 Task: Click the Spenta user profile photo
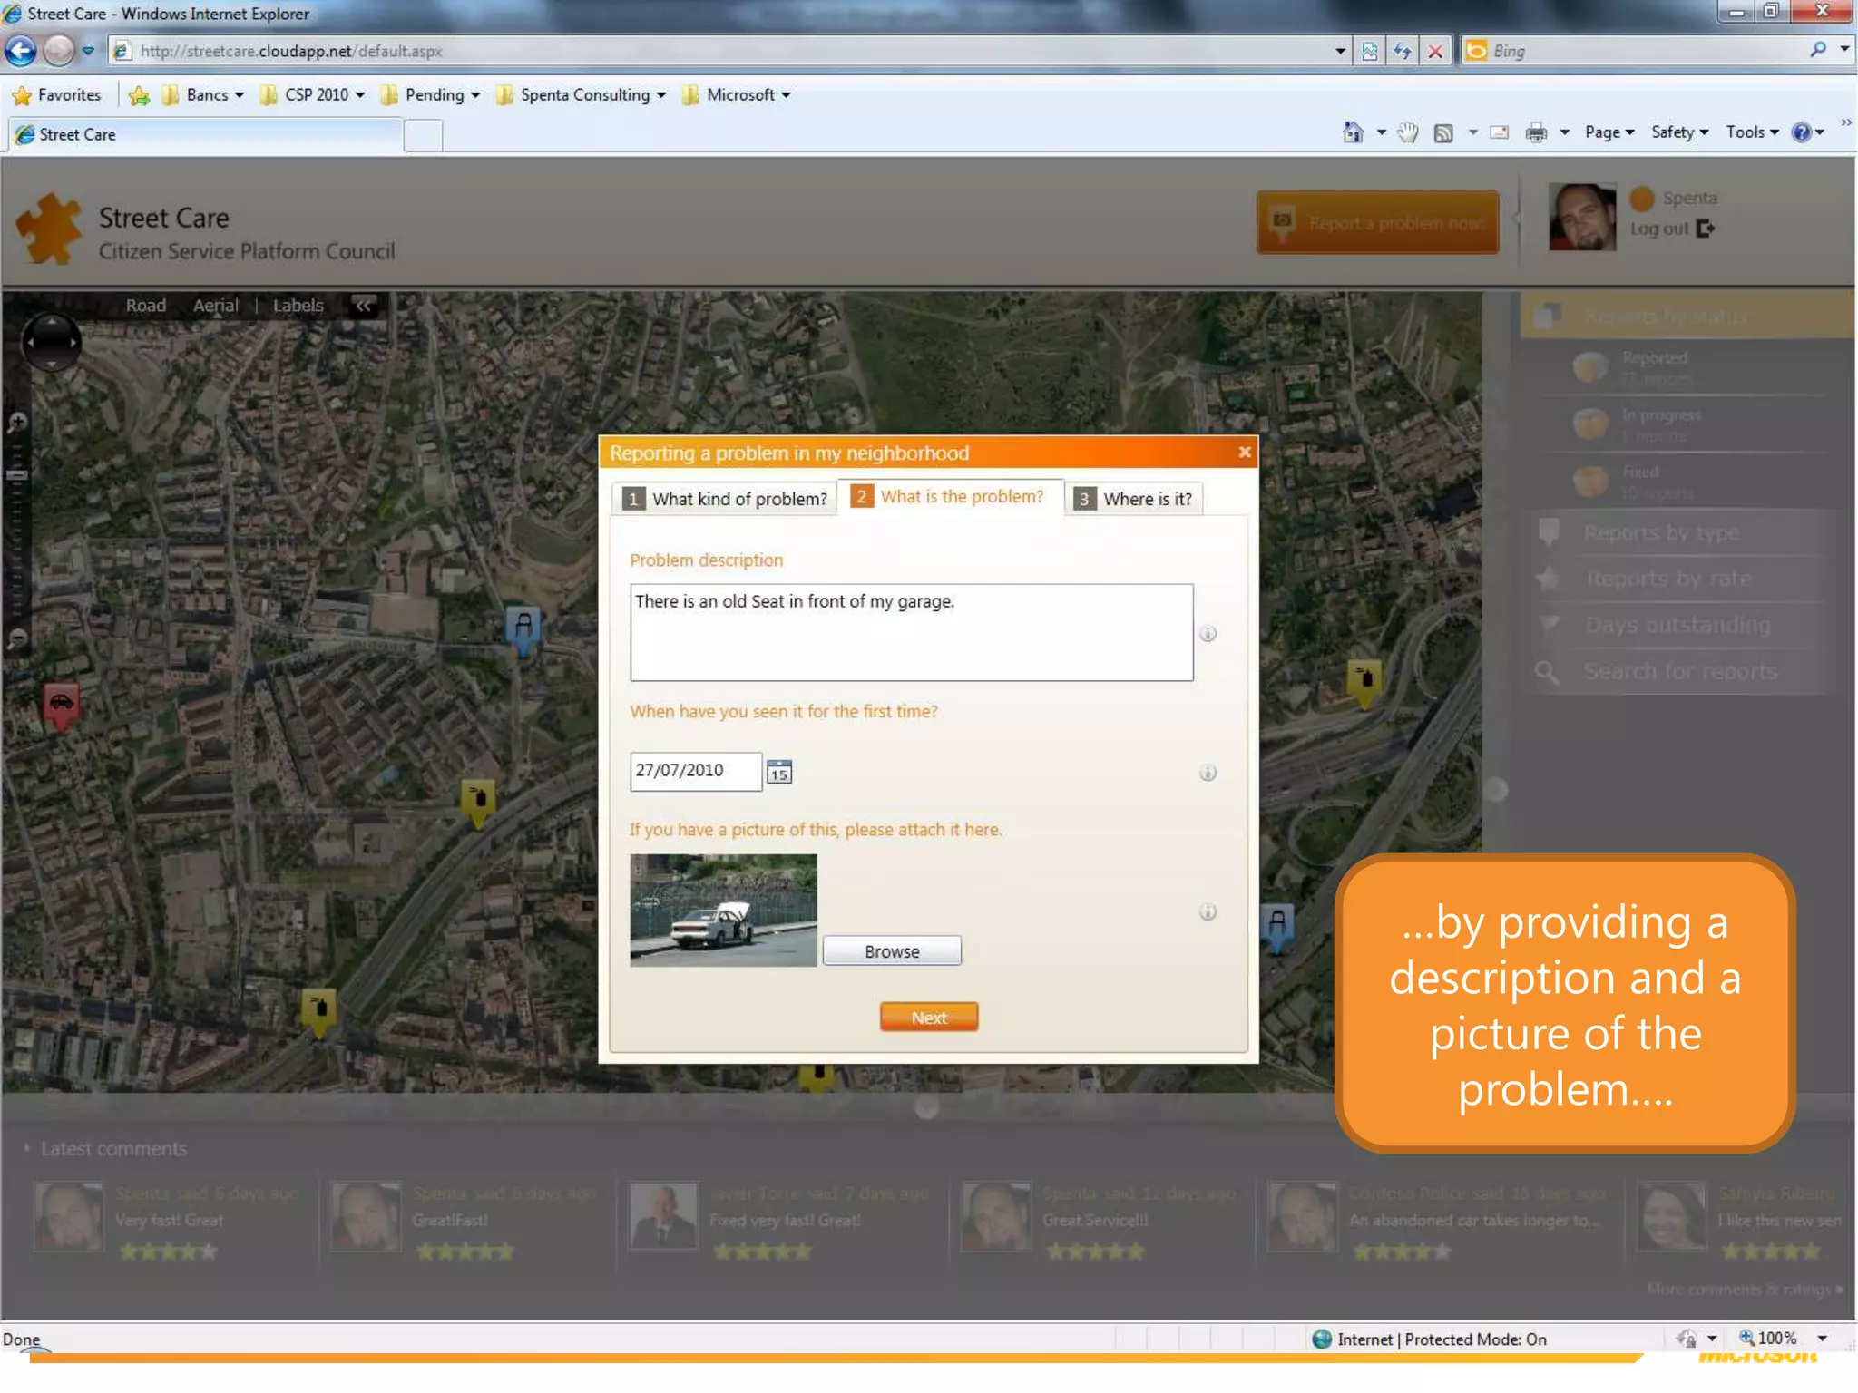point(1583,218)
